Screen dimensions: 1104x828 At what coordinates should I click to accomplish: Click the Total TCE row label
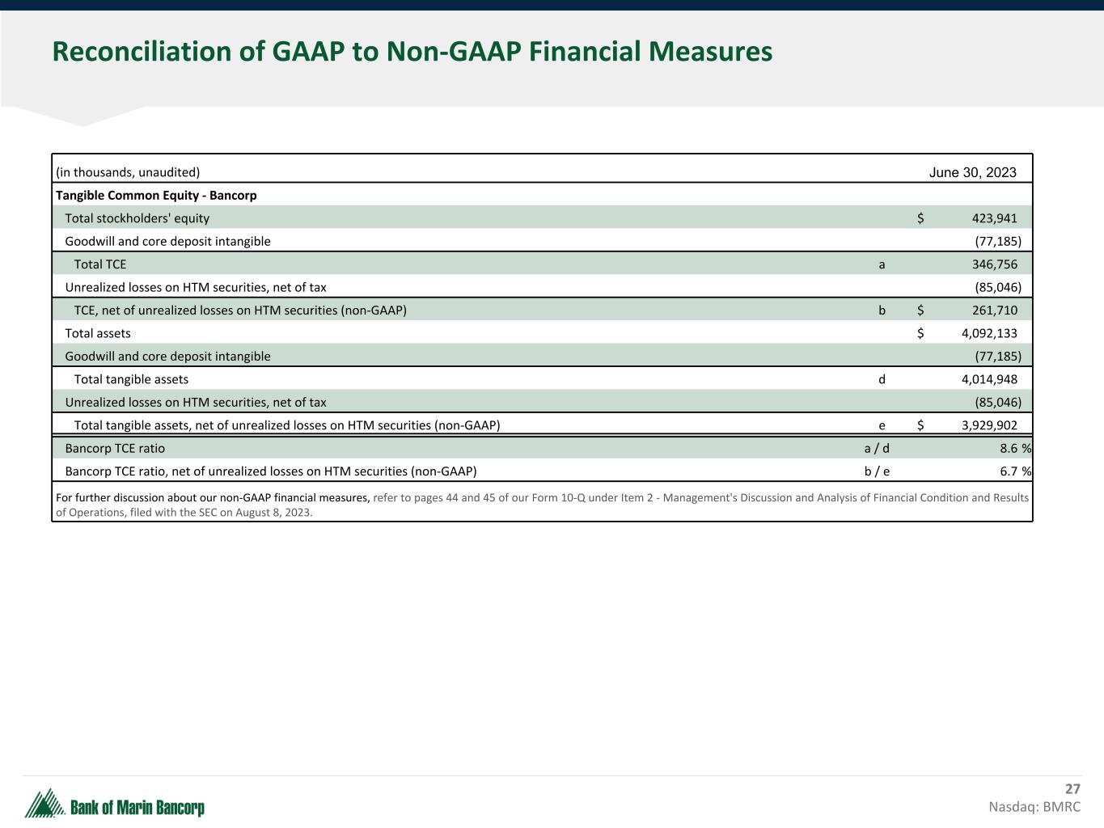pyautogui.click(x=100, y=264)
